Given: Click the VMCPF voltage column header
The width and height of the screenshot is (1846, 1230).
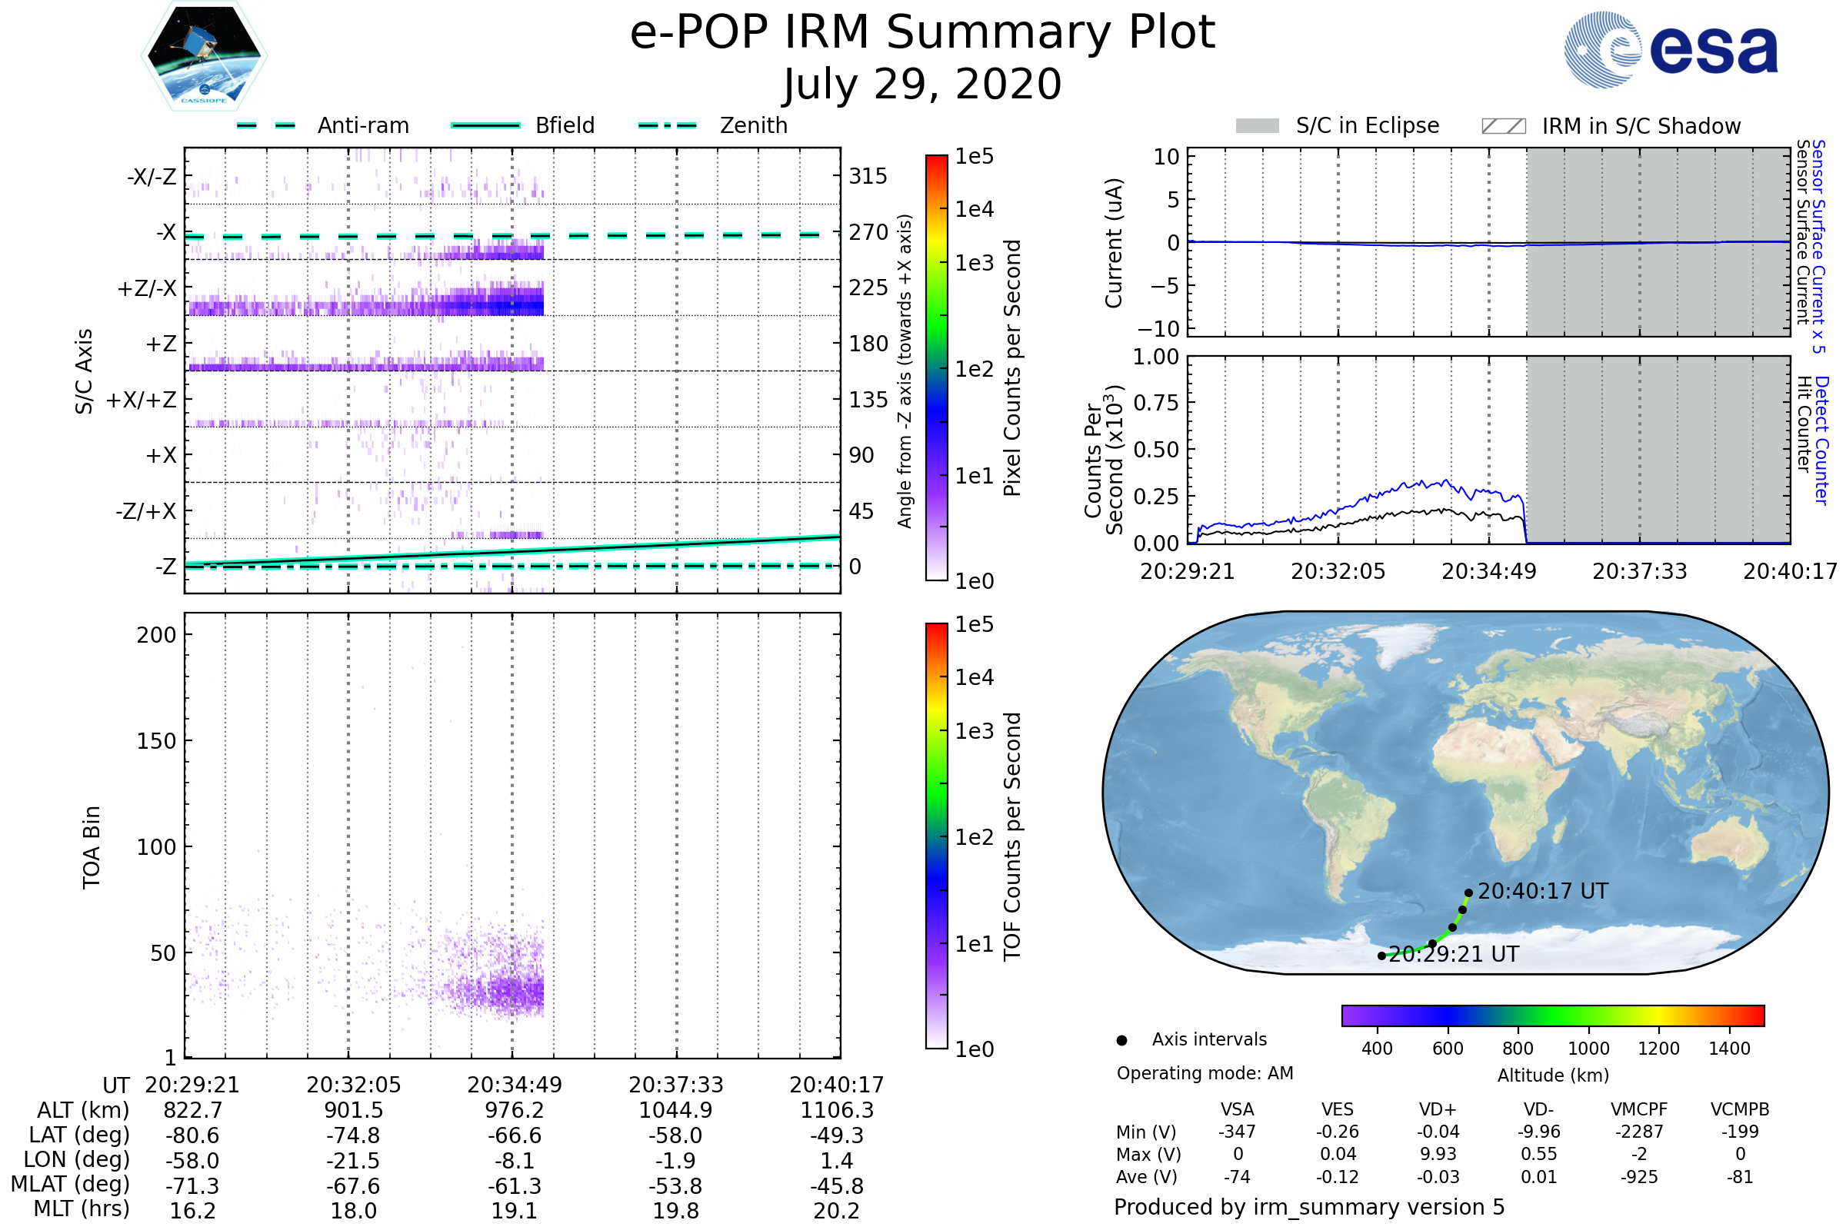Looking at the screenshot, I should [x=1639, y=1110].
